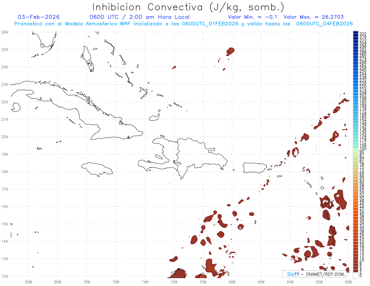Click the longitude label '64W'
The width and height of the screenshot is (370, 286).
click(290, 281)
